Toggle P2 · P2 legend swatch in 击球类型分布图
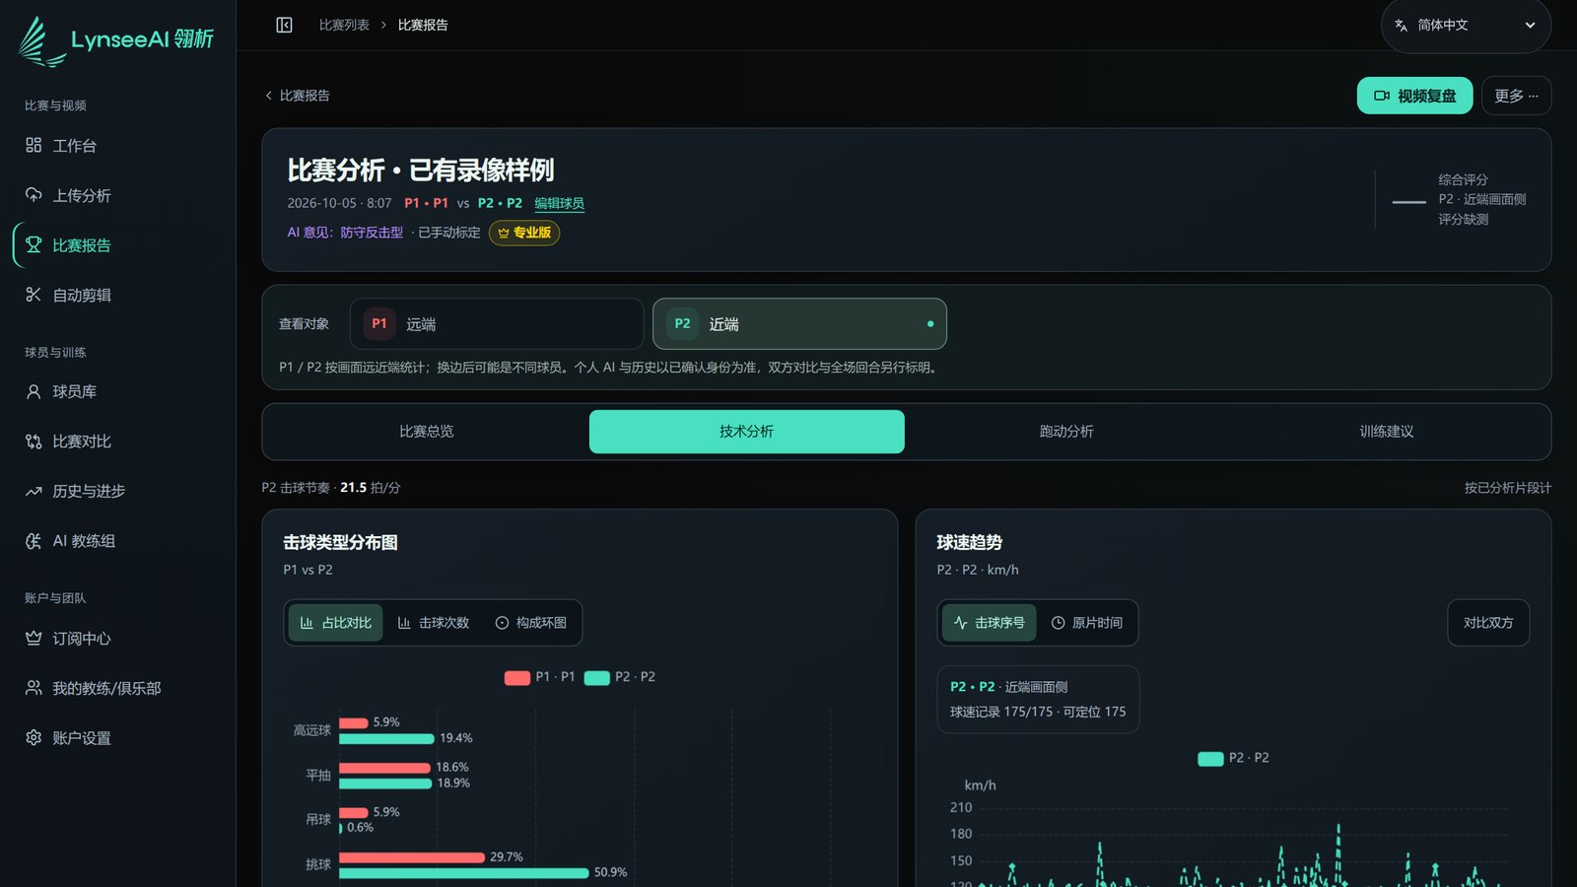The height and width of the screenshot is (887, 1577). [597, 678]
